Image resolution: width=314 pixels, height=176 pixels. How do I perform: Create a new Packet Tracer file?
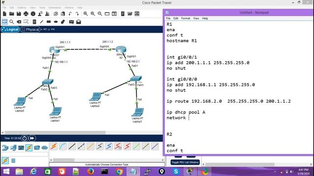[x=4, y=14]
